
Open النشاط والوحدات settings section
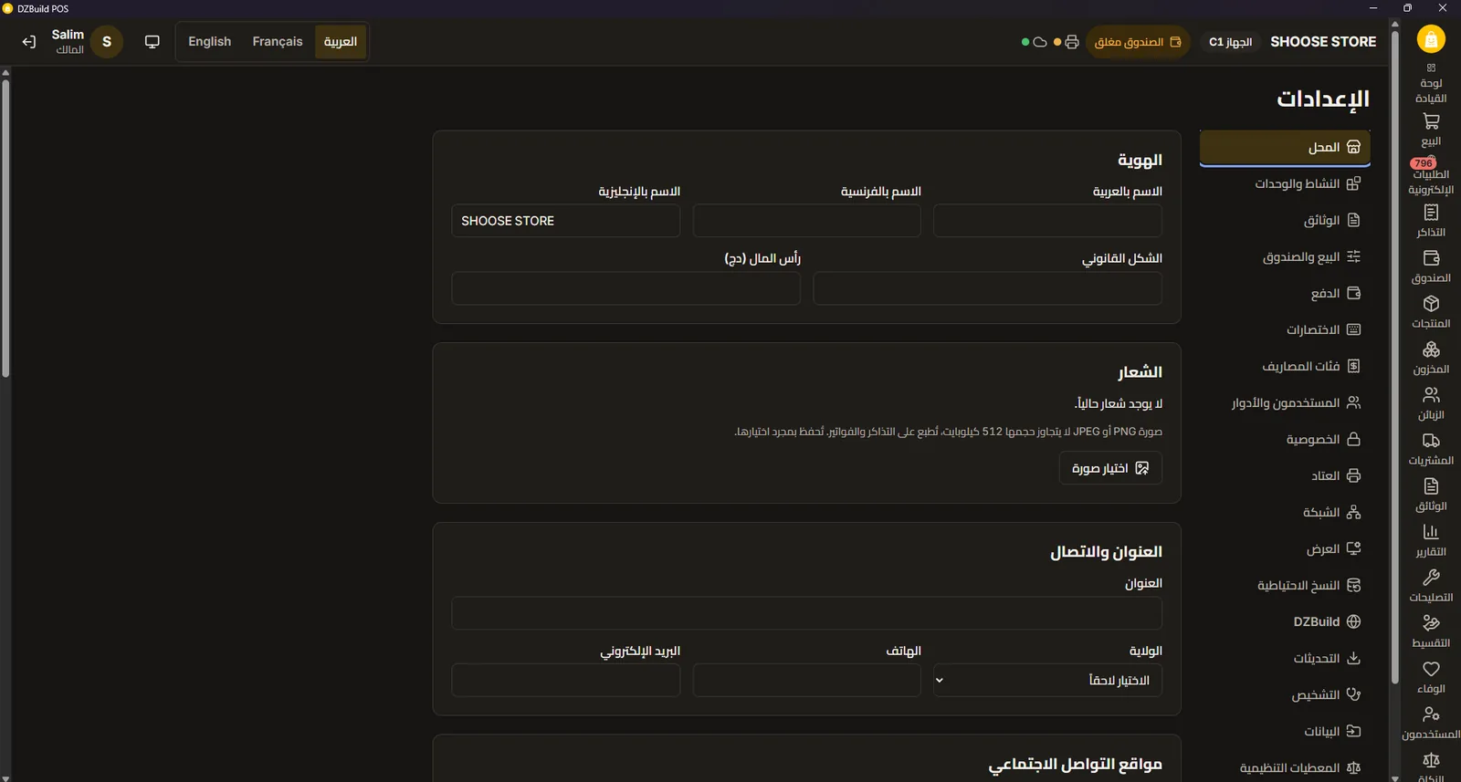pos(1285,183)
